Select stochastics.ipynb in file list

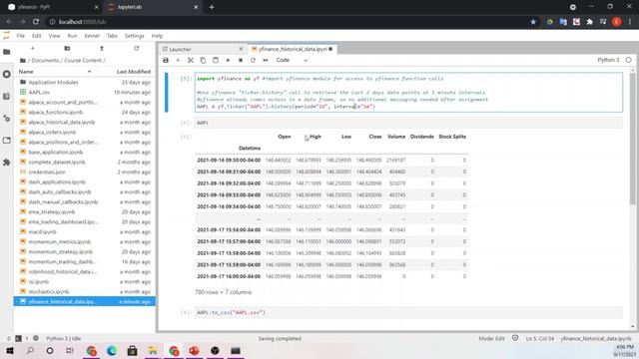coord(85,292)
